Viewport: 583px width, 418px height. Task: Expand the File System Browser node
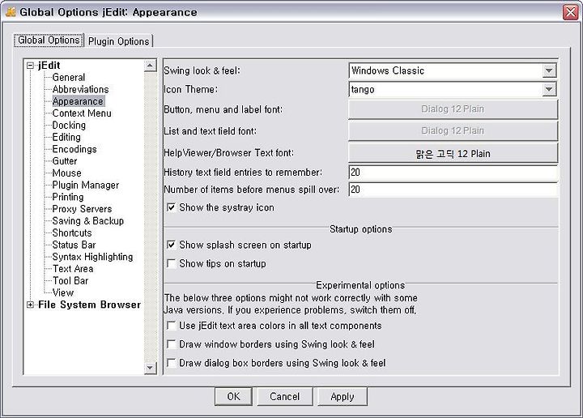(x=30, y=305)
